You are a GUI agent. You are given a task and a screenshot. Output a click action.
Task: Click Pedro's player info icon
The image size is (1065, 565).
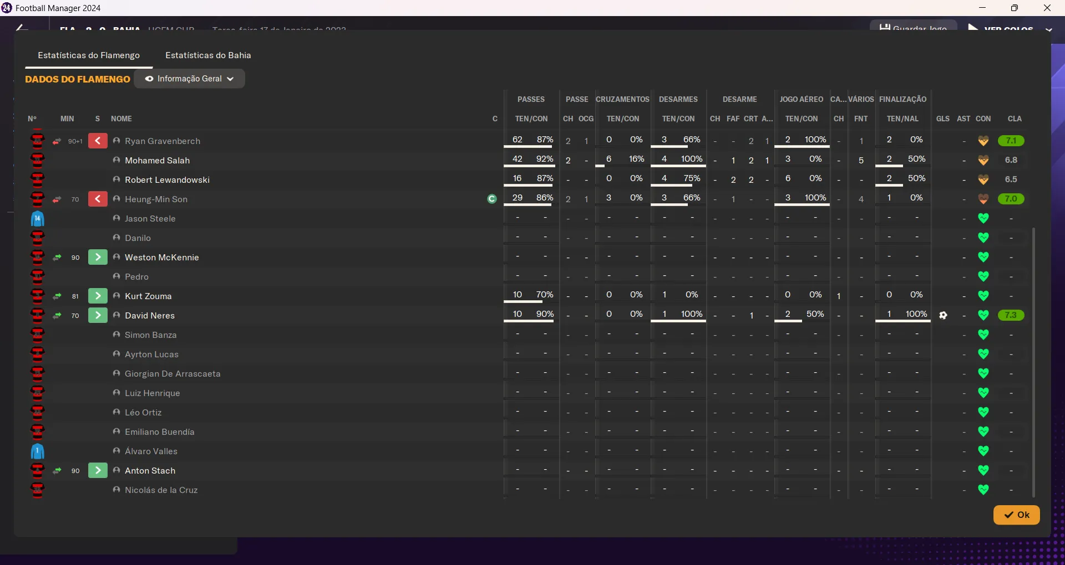tap(116, 276)
